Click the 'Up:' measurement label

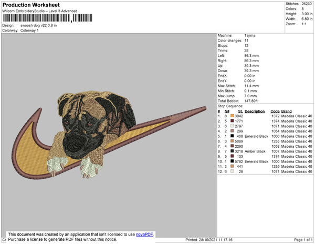pyautogui.click(x=220, y=66)
